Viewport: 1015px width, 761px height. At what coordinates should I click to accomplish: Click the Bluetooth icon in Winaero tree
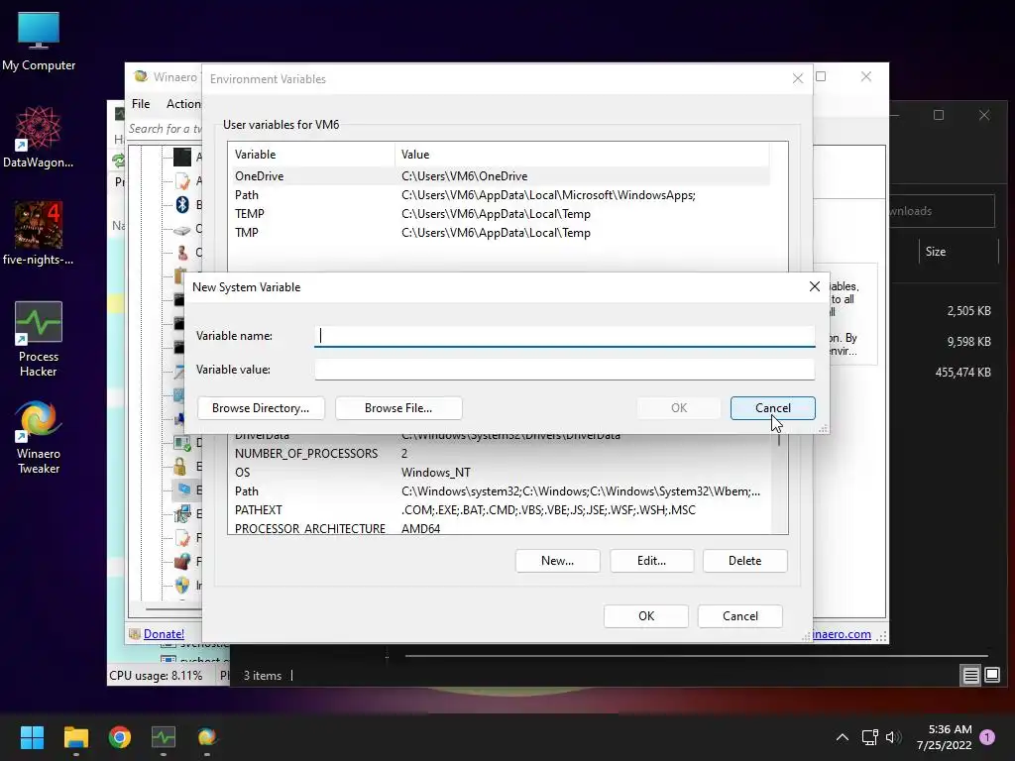pyautogui.click(x=182, y=204)
